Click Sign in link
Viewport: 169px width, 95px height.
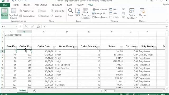point(166,4)
